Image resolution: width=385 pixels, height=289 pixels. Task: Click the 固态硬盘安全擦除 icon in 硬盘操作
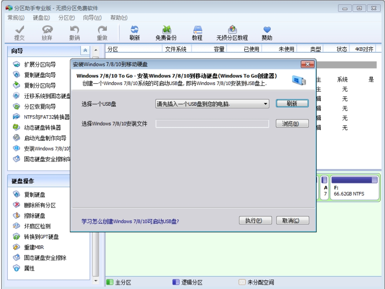(17, 257)
